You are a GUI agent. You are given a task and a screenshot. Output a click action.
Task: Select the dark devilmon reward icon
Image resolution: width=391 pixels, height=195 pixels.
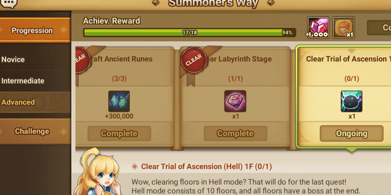click(352, 101)
